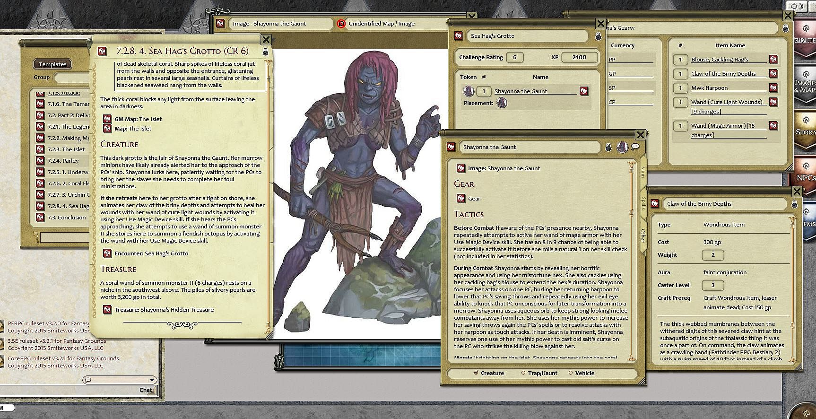The image size is (816, 419).
Task: Open Treasure: Shayonna's Hidden Treasure link icon
Action: 107,310
